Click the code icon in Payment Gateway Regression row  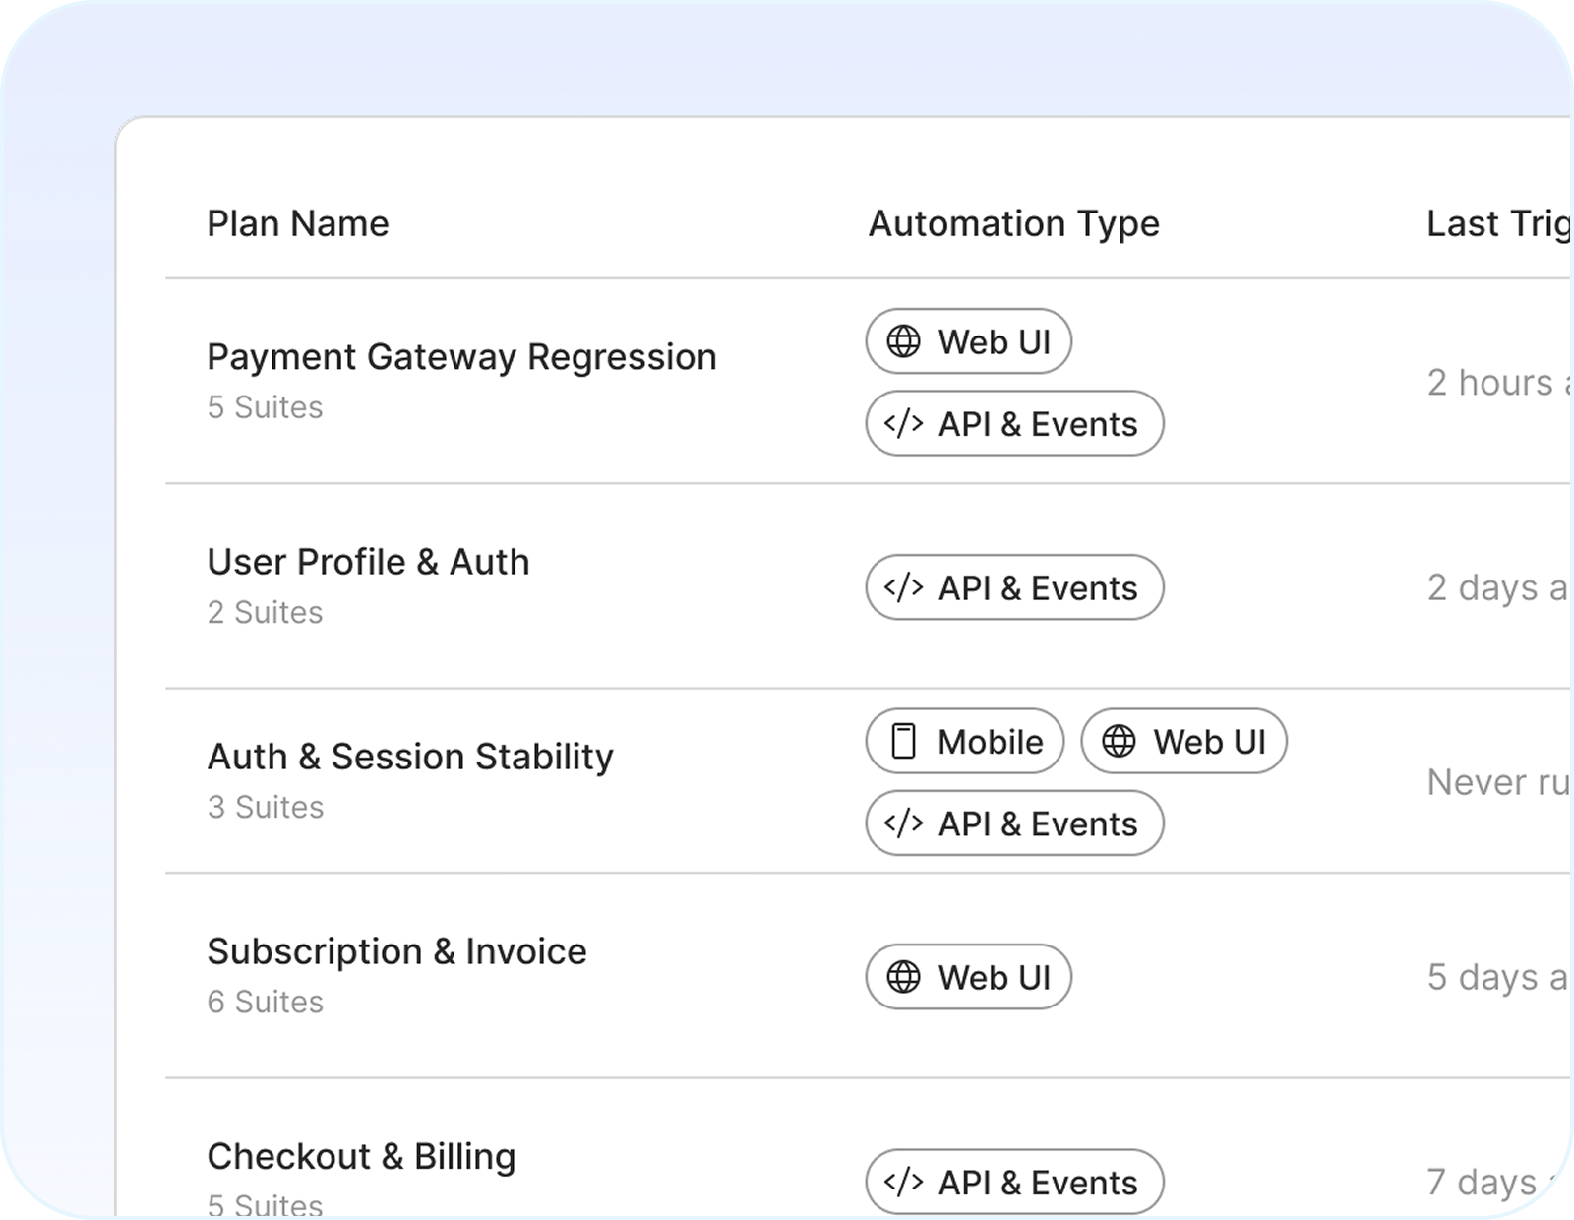903,424
